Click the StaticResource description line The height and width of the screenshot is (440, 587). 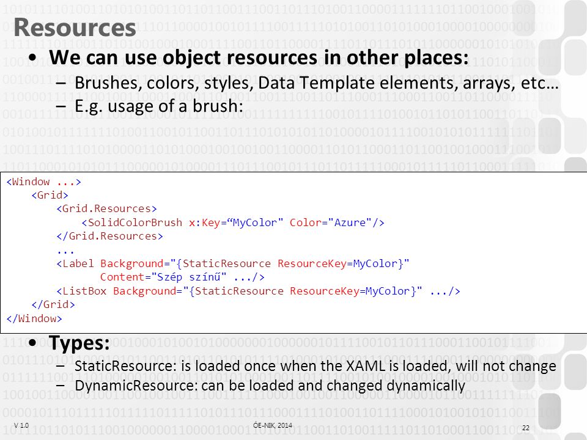[316, 366]
